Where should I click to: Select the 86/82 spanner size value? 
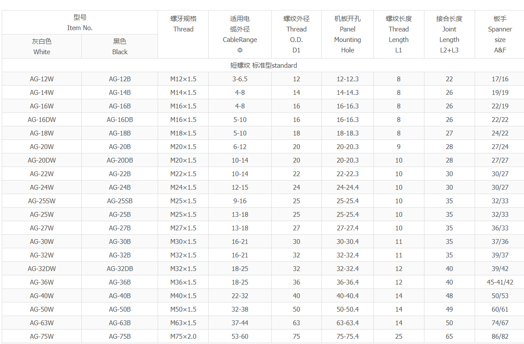point(500,337)
